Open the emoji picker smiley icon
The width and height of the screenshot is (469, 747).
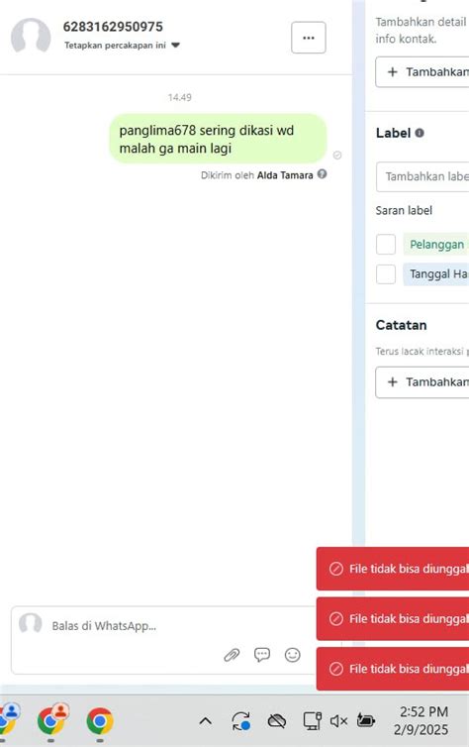tap(293, 655)
